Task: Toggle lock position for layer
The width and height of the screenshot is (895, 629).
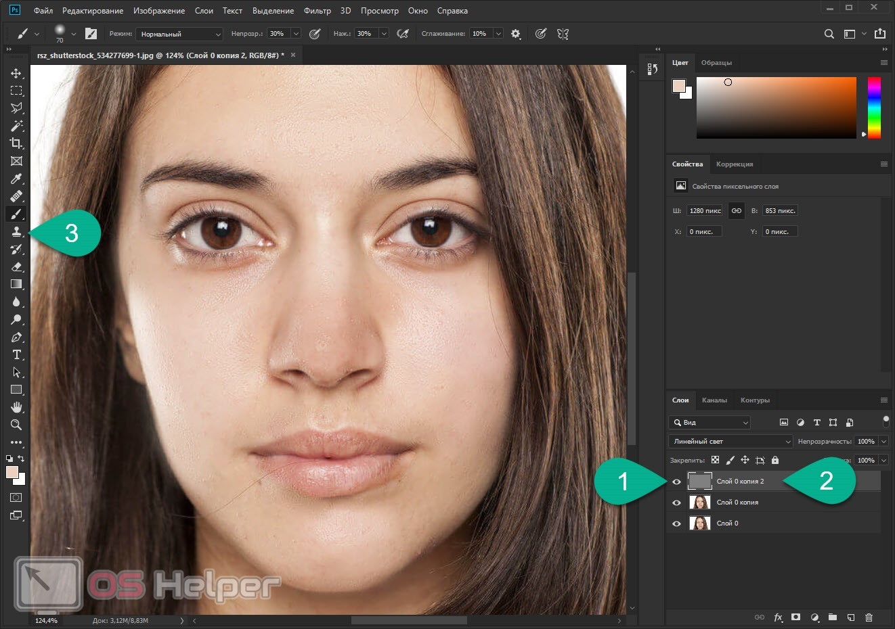Action: click(x=745, y=460)
